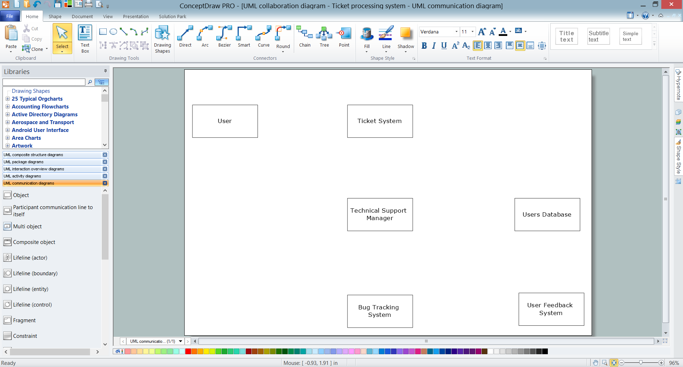The width and height of the screenshot is (683, 367).
Task: Open the Line style options
Action: (x=386, y=38)
